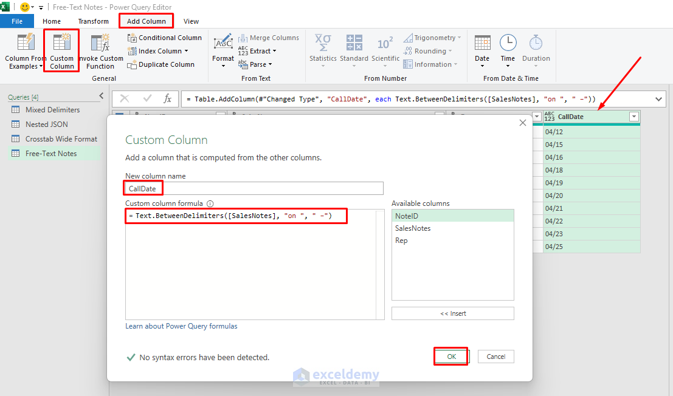673x396 pixels.
Task: Click Duplicate Column
Action: (x=161, y=64)
